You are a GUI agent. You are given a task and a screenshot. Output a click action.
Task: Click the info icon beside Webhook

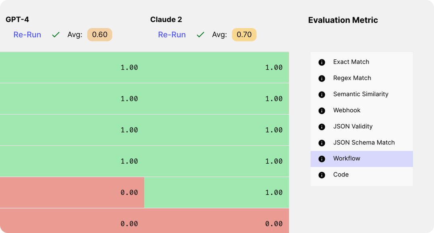(x=321, y=110)
